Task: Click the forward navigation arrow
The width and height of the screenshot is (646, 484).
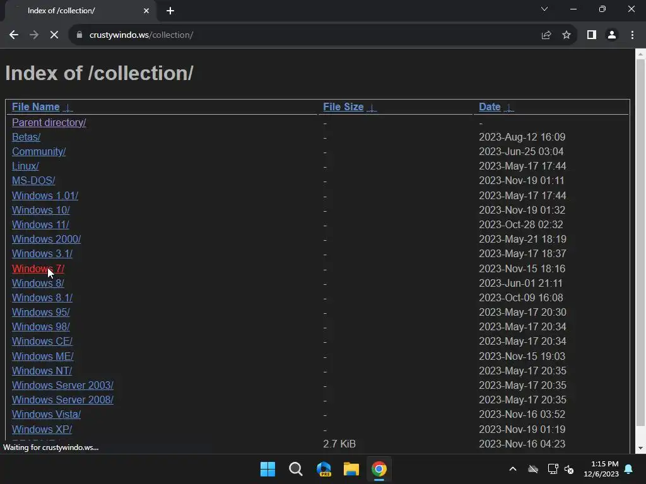Action: point(34,35)
